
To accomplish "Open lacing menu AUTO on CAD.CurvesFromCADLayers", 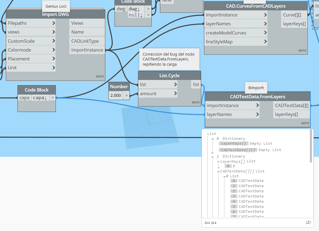I will pos(302,50).
